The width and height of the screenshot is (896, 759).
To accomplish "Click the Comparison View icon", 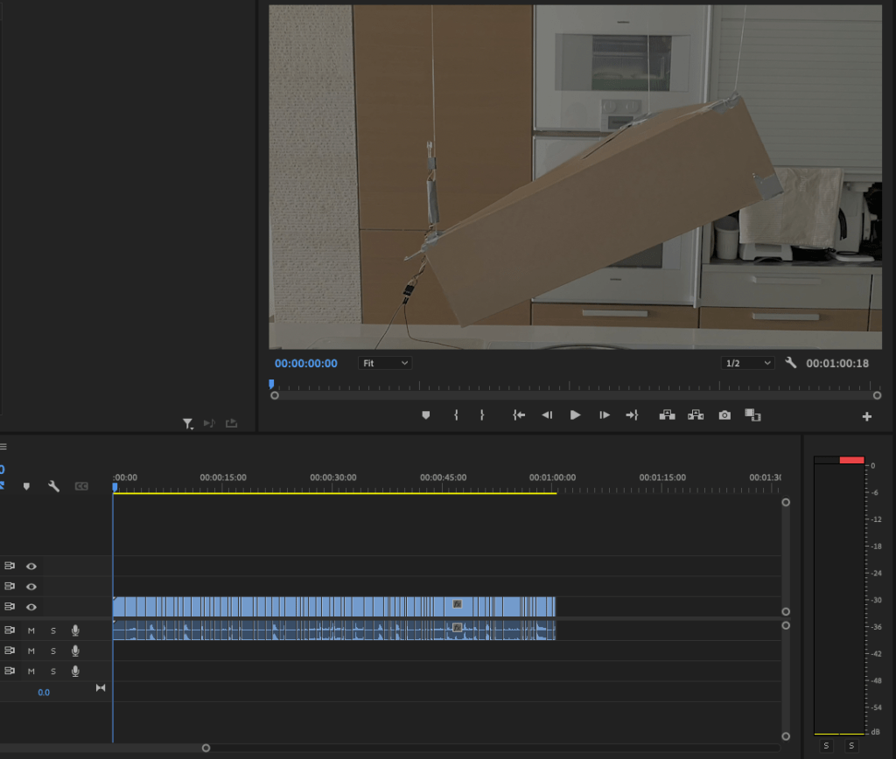I will click(752, 414).
